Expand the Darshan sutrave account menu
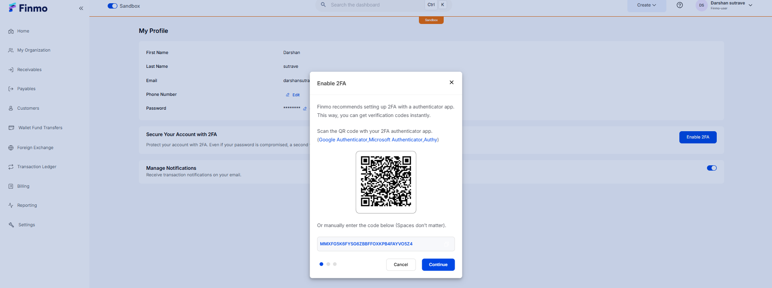The image size is (772, 288). tap(750, 5)
